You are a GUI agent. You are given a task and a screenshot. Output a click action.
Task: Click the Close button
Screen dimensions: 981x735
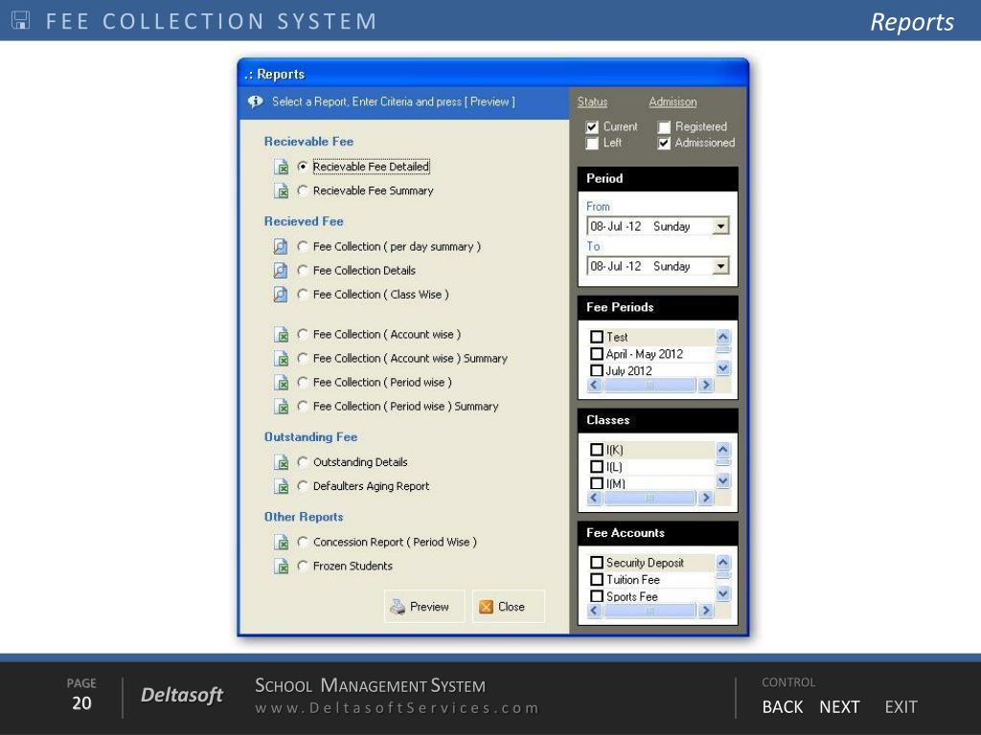tap(508, 606)
